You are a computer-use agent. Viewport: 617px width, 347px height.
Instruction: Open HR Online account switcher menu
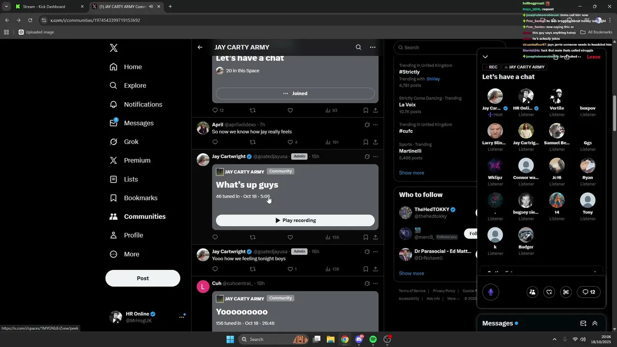point(148,317)
